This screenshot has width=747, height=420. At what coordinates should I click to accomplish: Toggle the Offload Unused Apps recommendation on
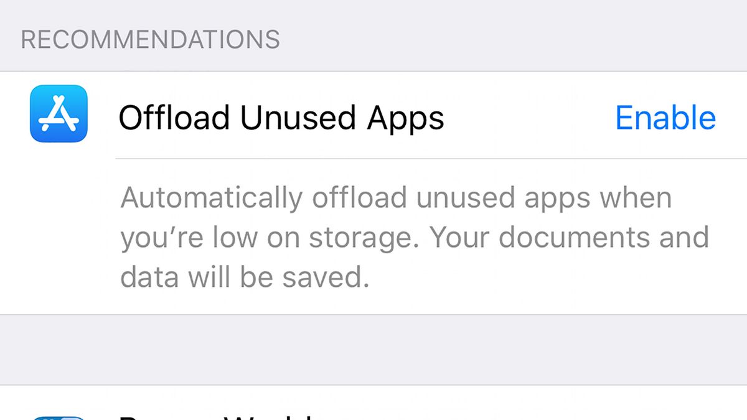pyautogui.click(x=665, y=118)
